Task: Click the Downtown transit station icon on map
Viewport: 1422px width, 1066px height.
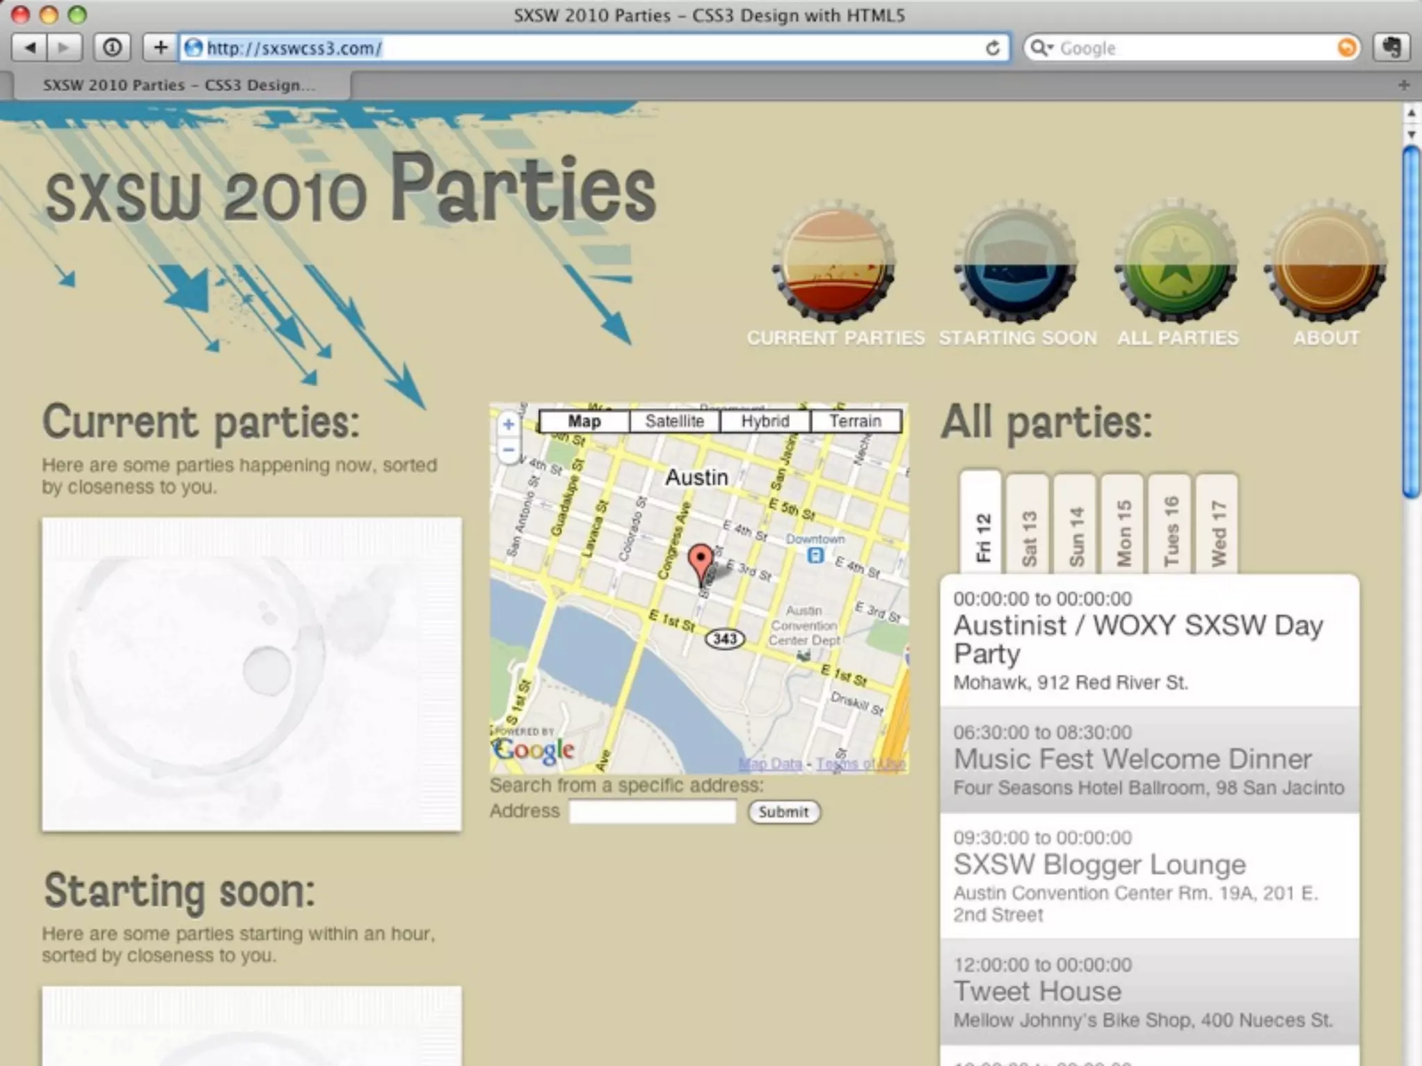Action: tap(816, 555)
